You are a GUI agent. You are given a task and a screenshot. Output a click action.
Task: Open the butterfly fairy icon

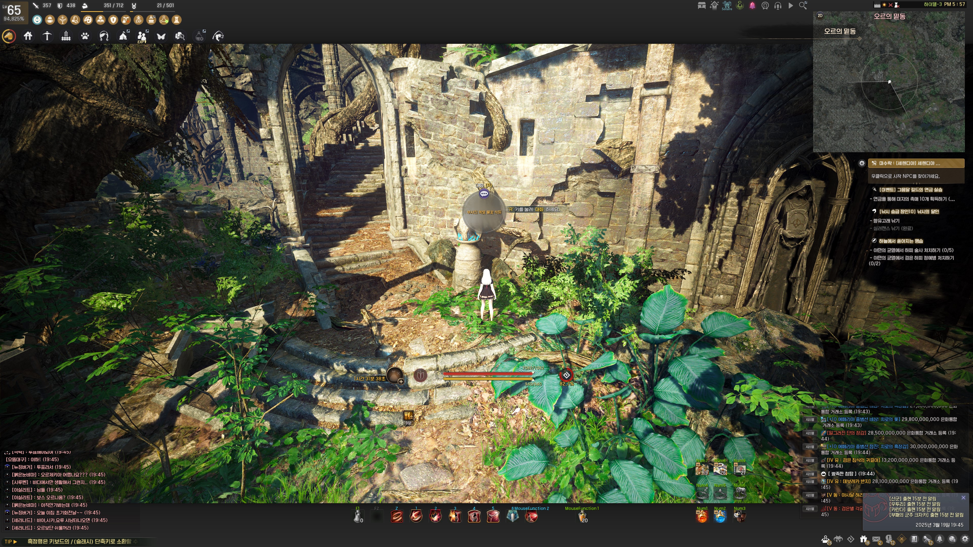[161, 36]
